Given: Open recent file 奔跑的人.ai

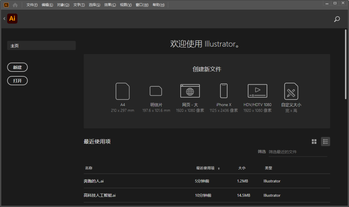Looking at the screenshot, I should coord(93,181).
